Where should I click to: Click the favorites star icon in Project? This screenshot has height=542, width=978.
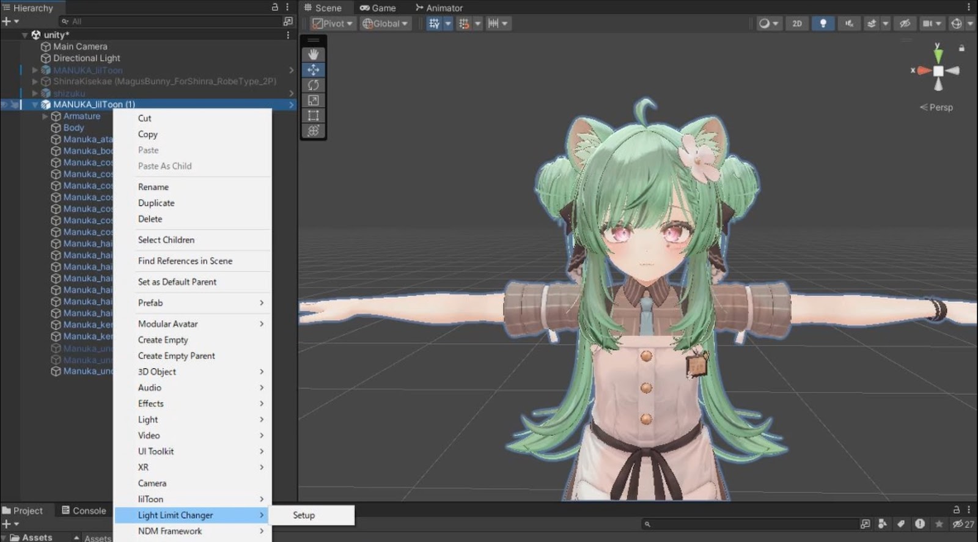point(939,524)
